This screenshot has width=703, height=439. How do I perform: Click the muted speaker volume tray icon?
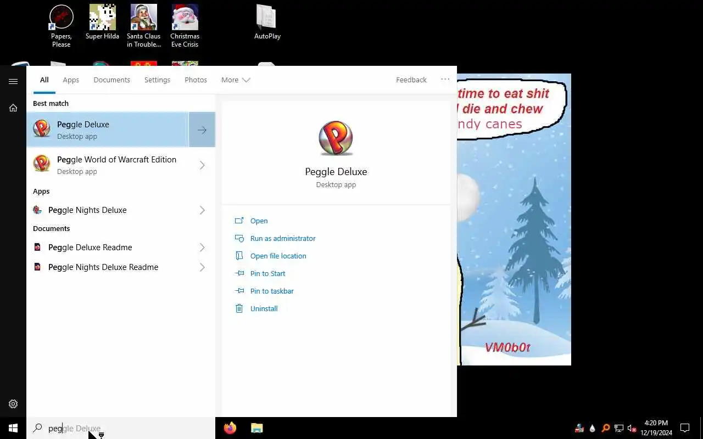click(x=632, y=428)
